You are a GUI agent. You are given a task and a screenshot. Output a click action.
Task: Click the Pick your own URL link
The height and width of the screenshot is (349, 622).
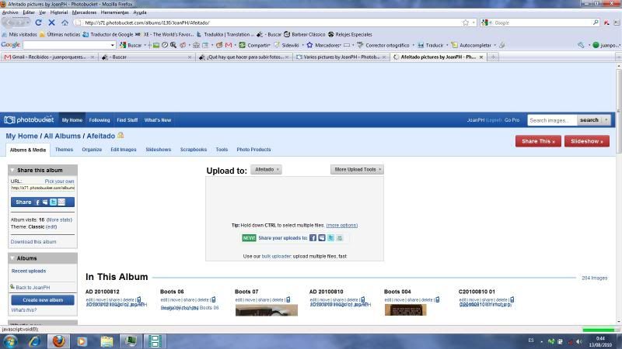[59, 181]
